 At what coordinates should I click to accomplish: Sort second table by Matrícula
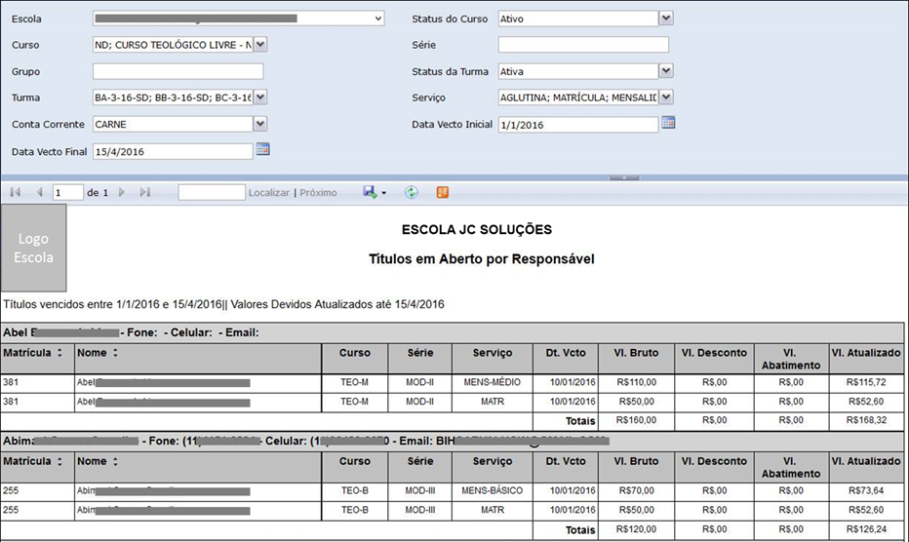point(59,461)
